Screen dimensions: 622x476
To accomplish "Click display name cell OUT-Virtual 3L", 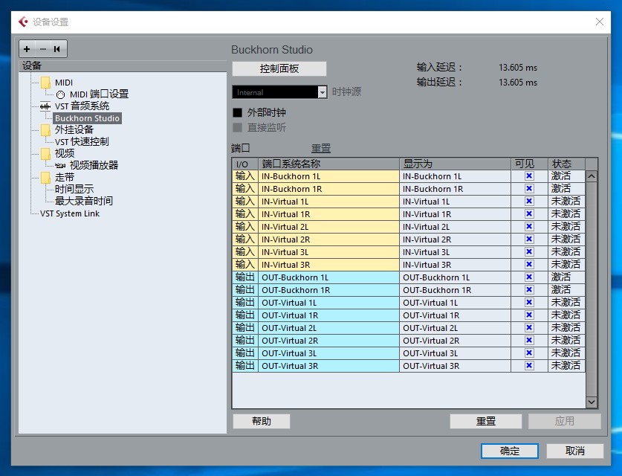I will 456,353.
